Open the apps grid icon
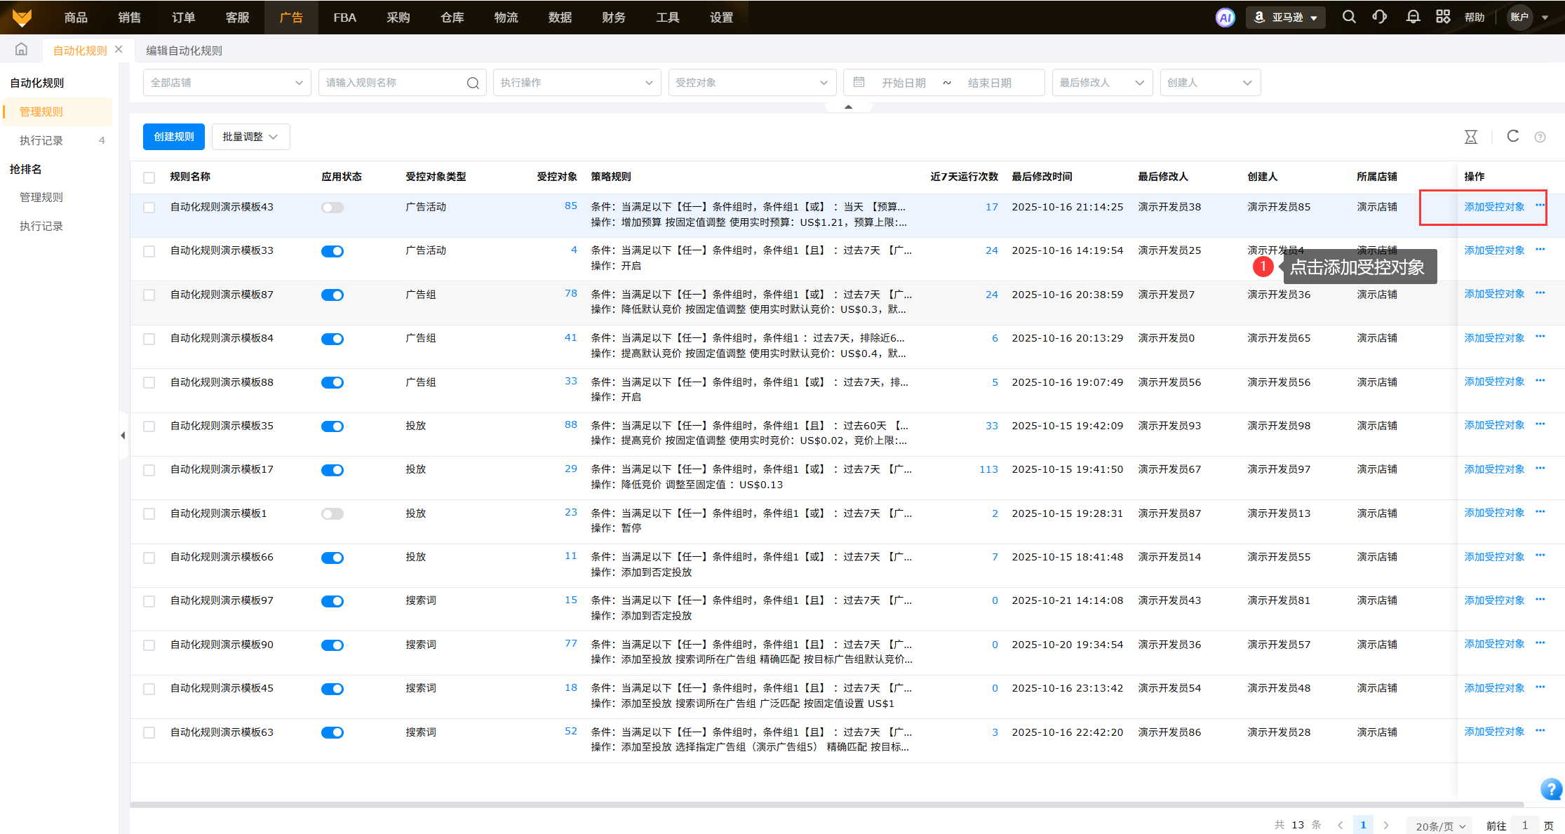1565x834 pixels. point(1443,17)
